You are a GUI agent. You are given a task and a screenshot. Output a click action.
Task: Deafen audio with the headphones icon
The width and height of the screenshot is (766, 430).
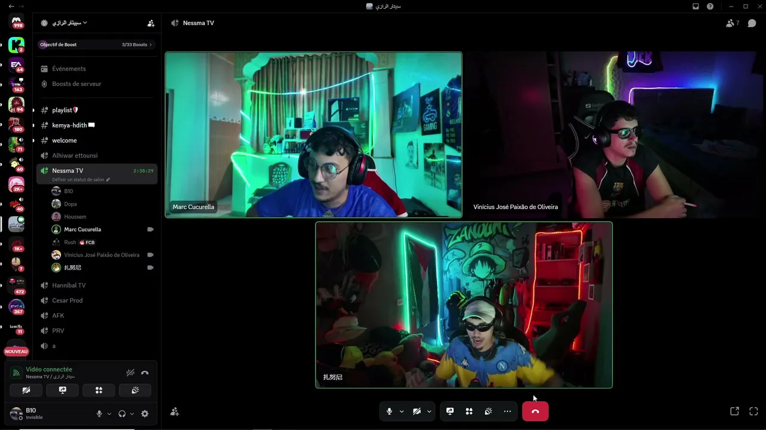(122, 413)
